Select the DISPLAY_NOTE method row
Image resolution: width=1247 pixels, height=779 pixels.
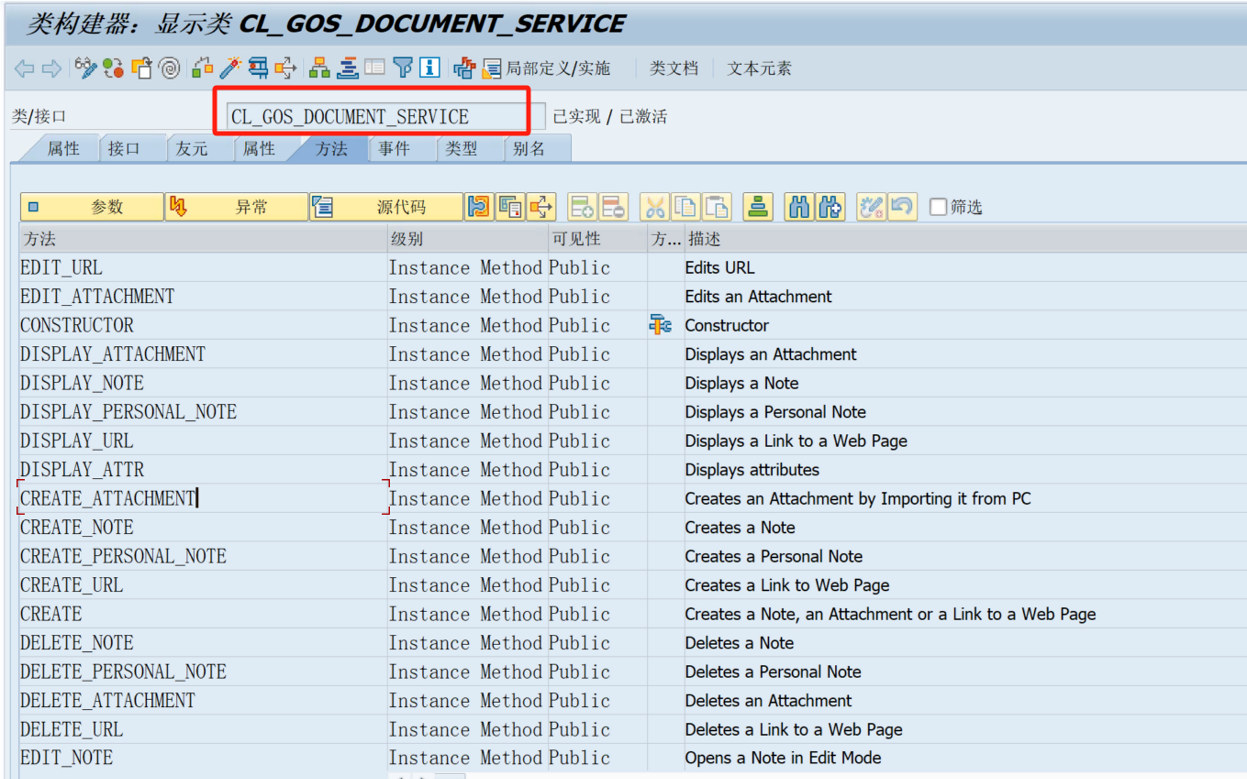82,383
